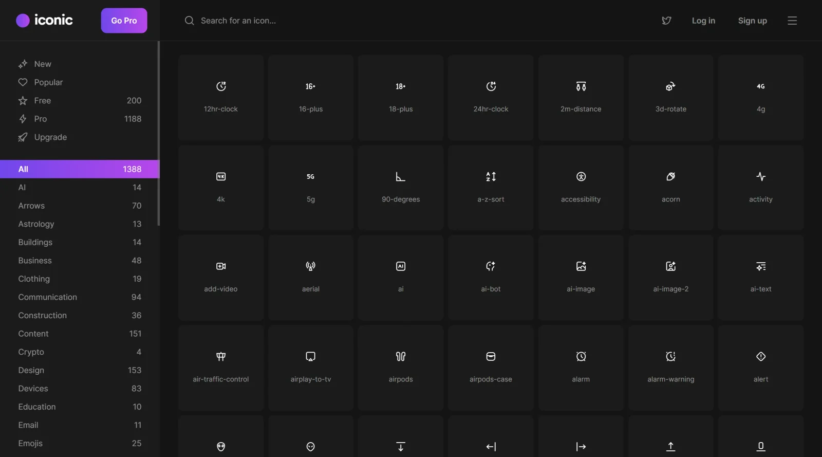Open the 5g icon card
Screen dimensions: 822x457
point(311,188)
